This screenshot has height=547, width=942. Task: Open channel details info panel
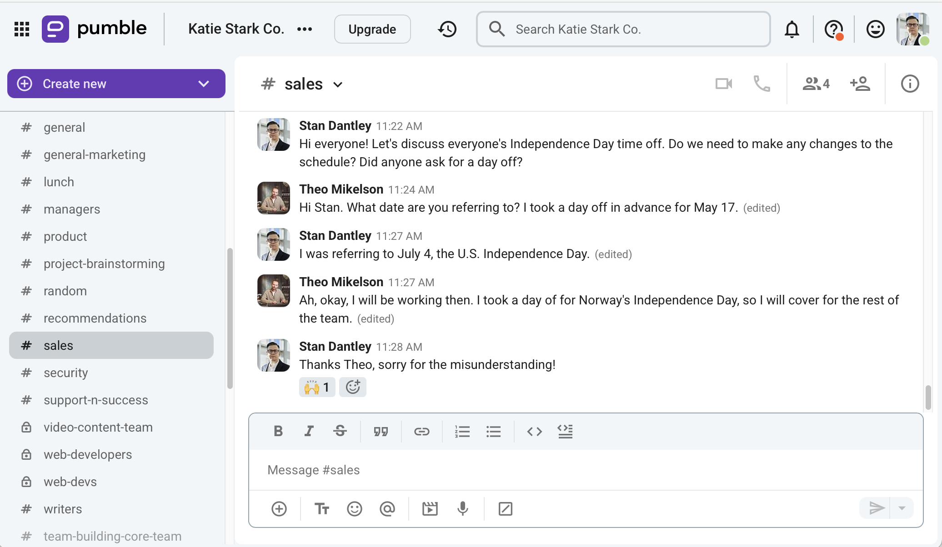coord(909,84)
